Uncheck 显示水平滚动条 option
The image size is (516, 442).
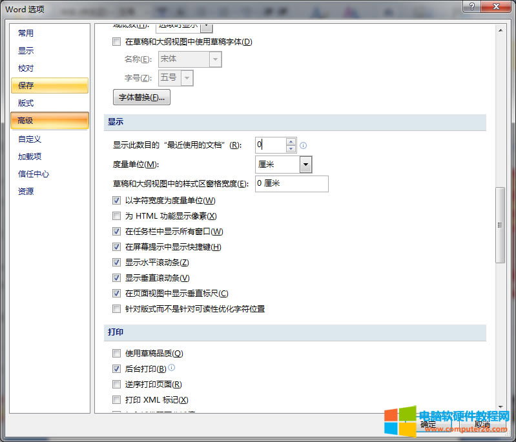point(117,263)
